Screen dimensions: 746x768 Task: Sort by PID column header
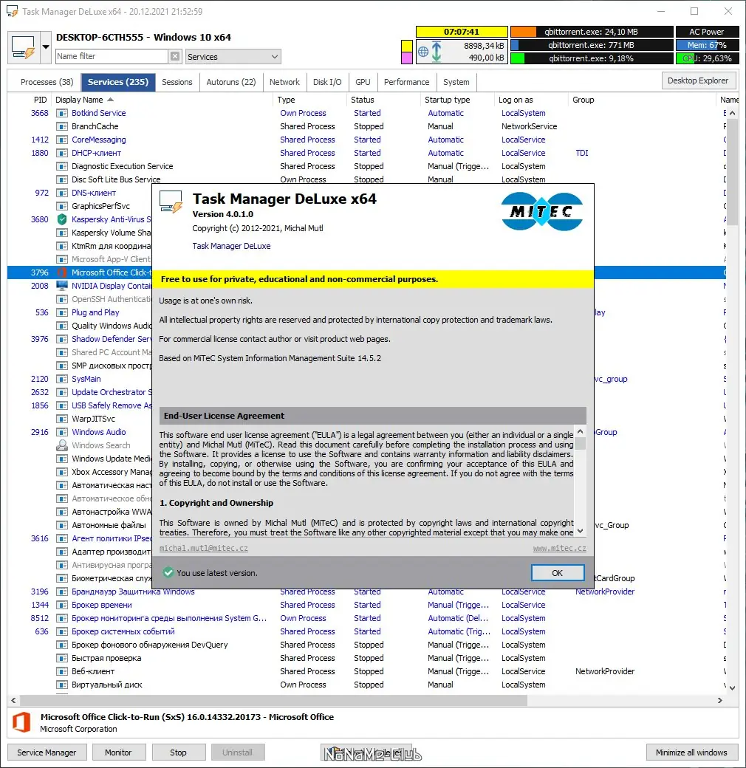point(30,100)
